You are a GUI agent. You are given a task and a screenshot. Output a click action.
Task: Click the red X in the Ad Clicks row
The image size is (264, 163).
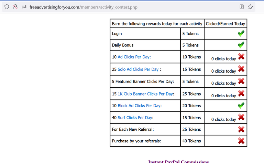(x=241, y=57)
